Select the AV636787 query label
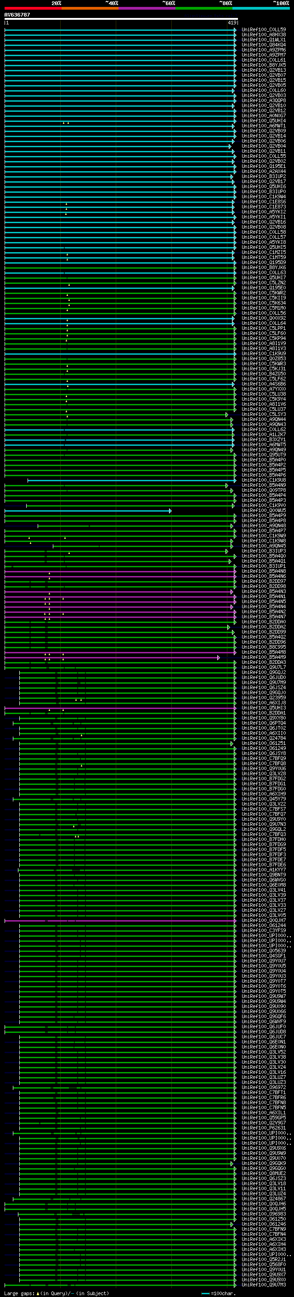The width and height of the screenshot is (294, 1297). [17, 15]
